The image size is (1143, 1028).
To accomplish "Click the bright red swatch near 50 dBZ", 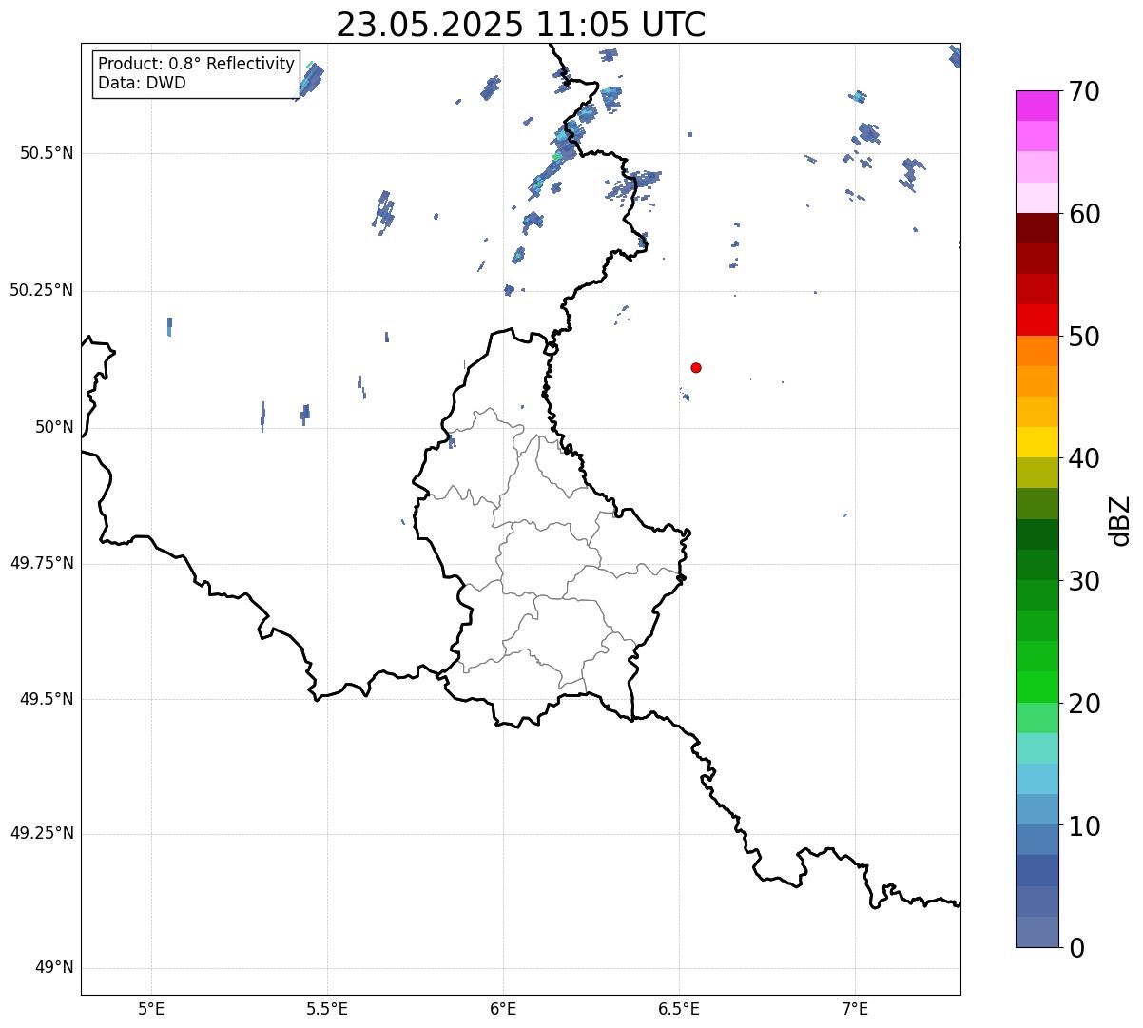I will coord(1037,320).
